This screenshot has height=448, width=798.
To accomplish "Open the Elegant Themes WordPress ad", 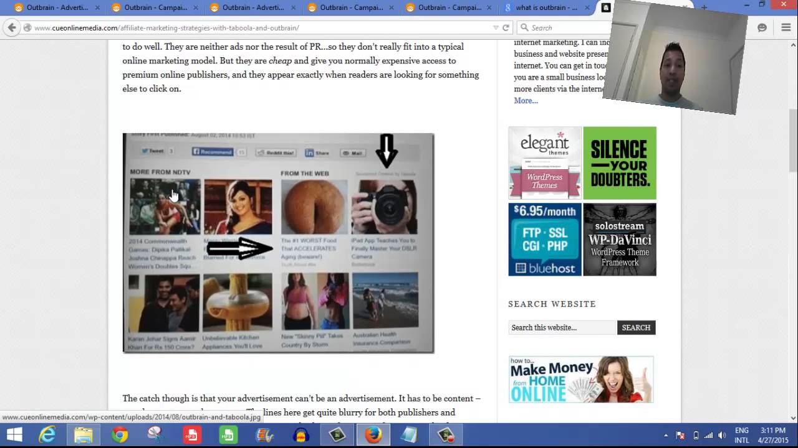I will click(x=545, y=163).
